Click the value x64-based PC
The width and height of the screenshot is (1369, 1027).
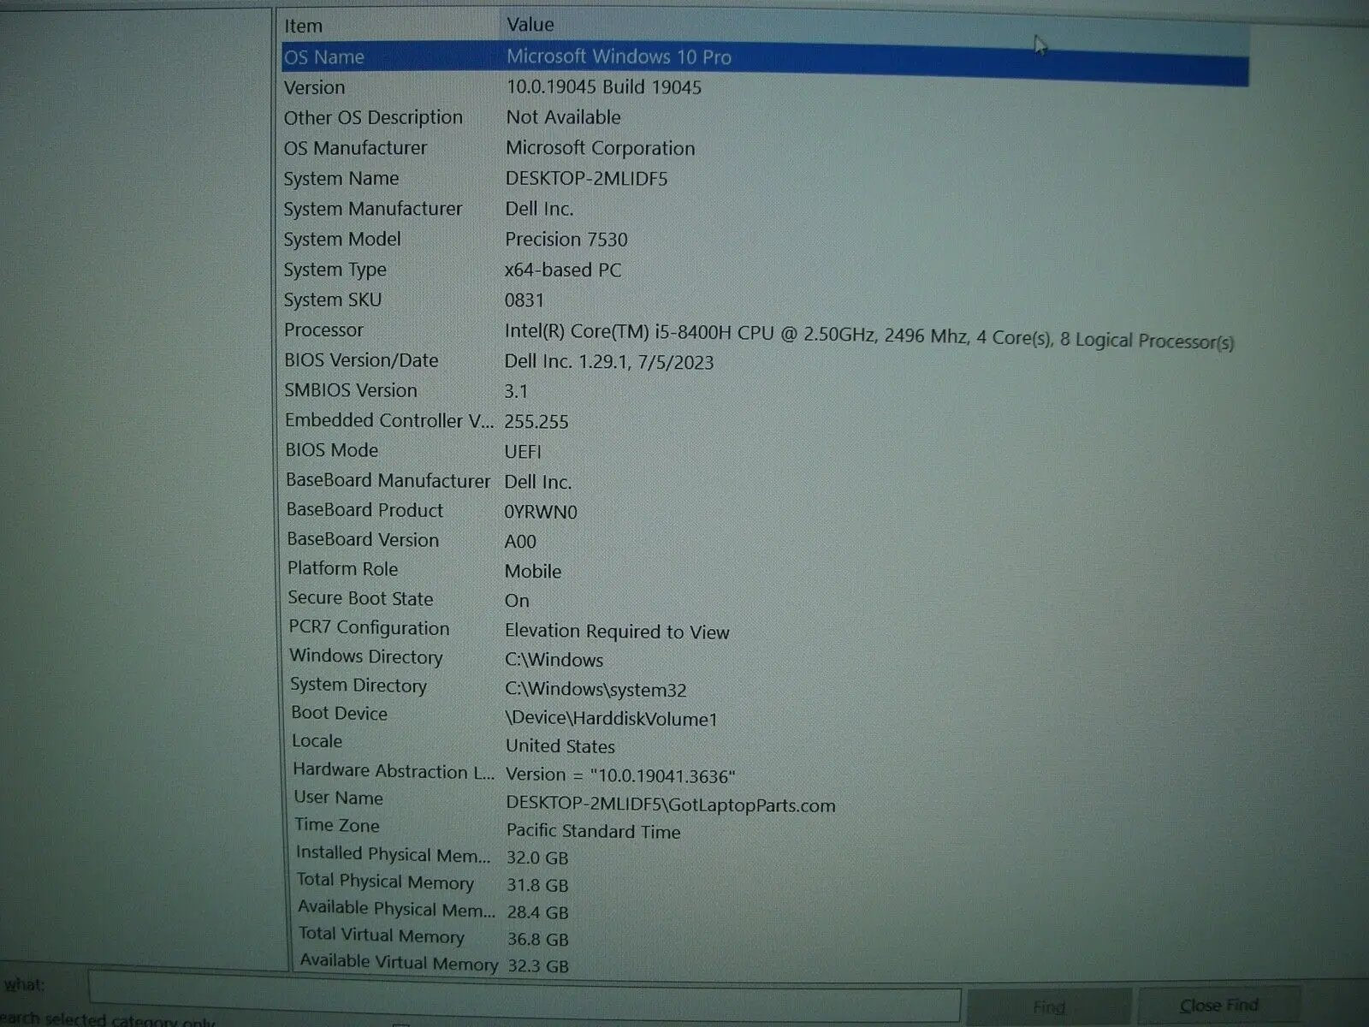tap(562, 270)
